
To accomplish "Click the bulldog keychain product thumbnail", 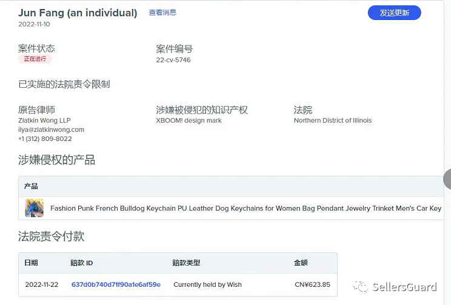I will click(x=34, y=208).
